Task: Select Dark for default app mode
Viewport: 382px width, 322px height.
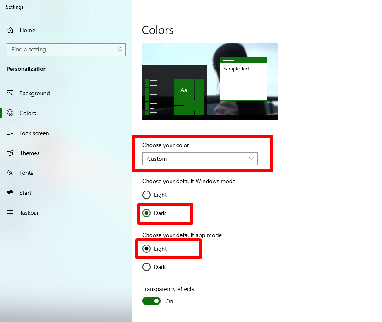Action: tap(147, 267)
